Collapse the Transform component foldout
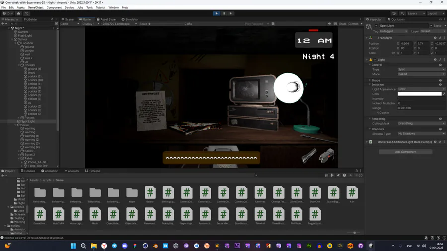 tap(367, 38)
